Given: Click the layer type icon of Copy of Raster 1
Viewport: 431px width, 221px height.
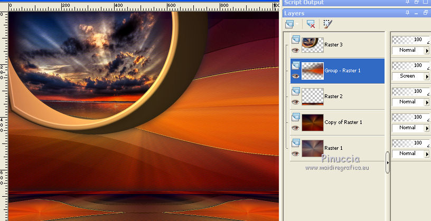Looking at the screenshot, I should coord(296,117).
